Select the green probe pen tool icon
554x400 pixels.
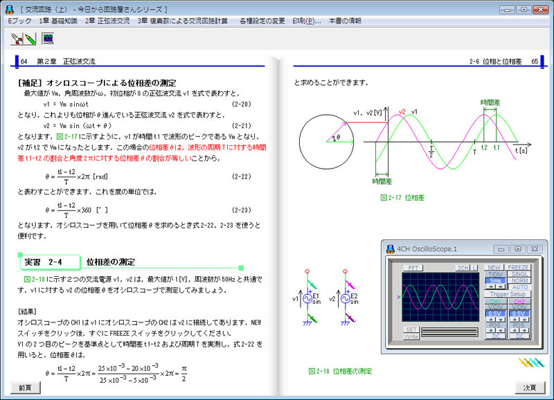(30, 39)
